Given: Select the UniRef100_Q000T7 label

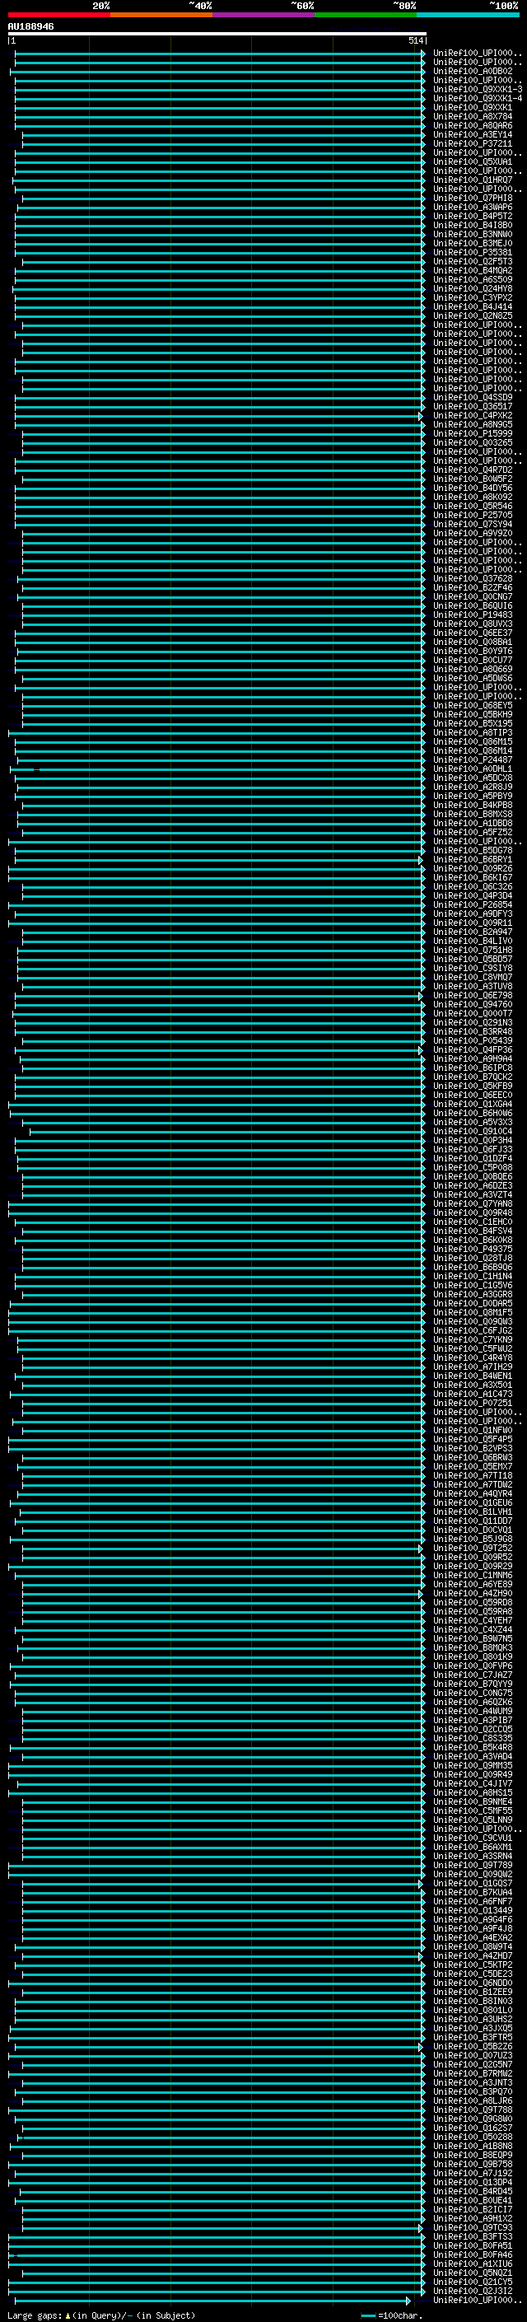Looking at the screenshot, I should tap(472, 1013).
